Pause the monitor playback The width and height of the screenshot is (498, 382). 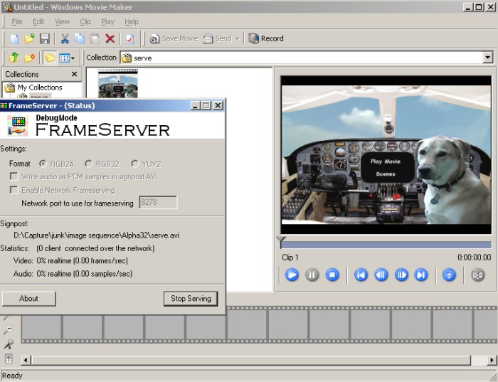pyautogui.click(x=312, y=275)
